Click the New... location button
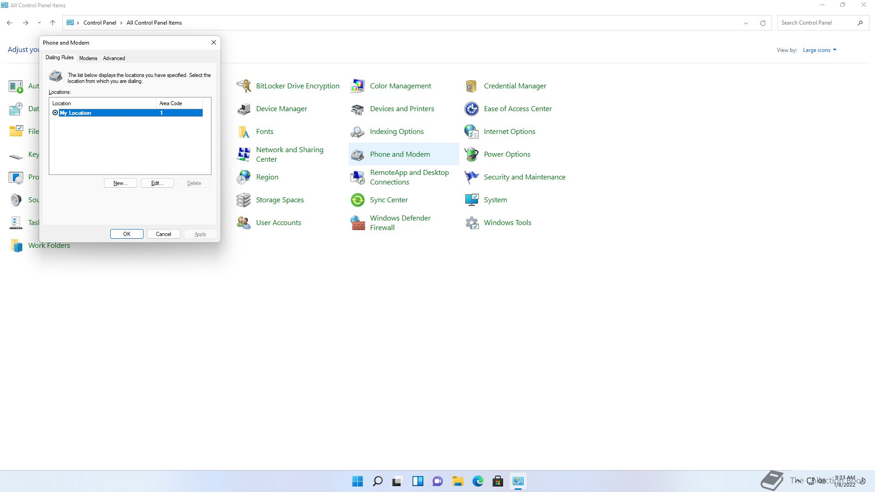875x492 pixels. (x=120, y=183)
